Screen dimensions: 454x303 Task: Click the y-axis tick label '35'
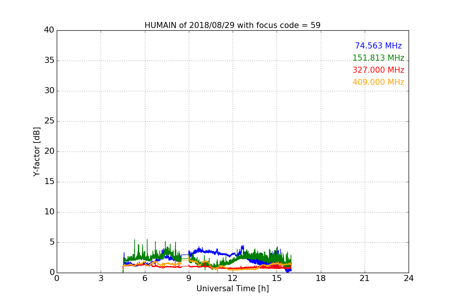point(49,61)
